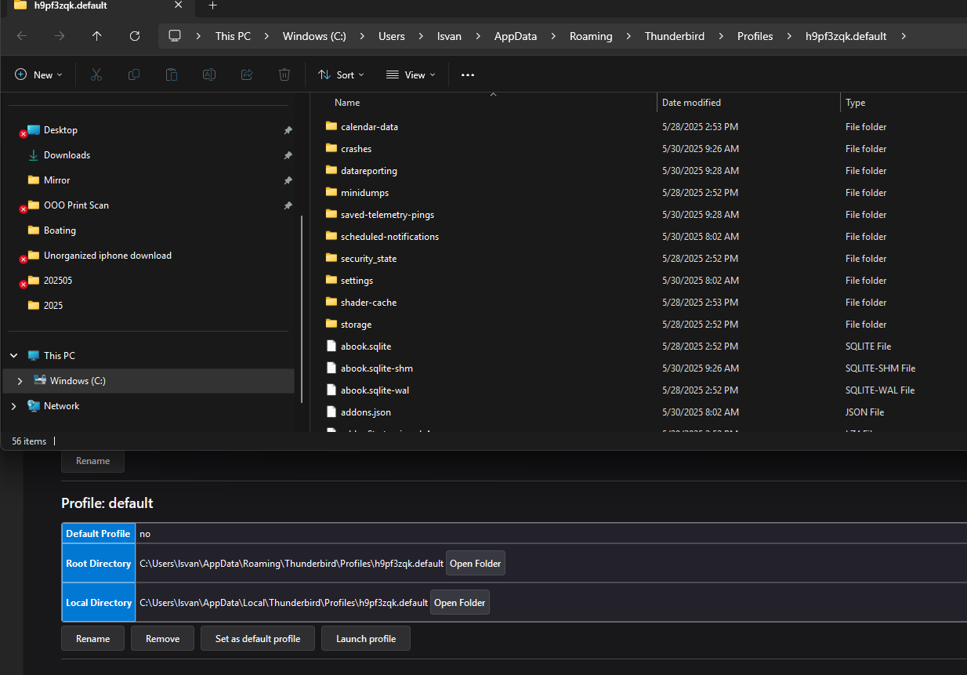Click the pin next to Mirror
Screen dimensions: 967x675
(x=288, y=180)
